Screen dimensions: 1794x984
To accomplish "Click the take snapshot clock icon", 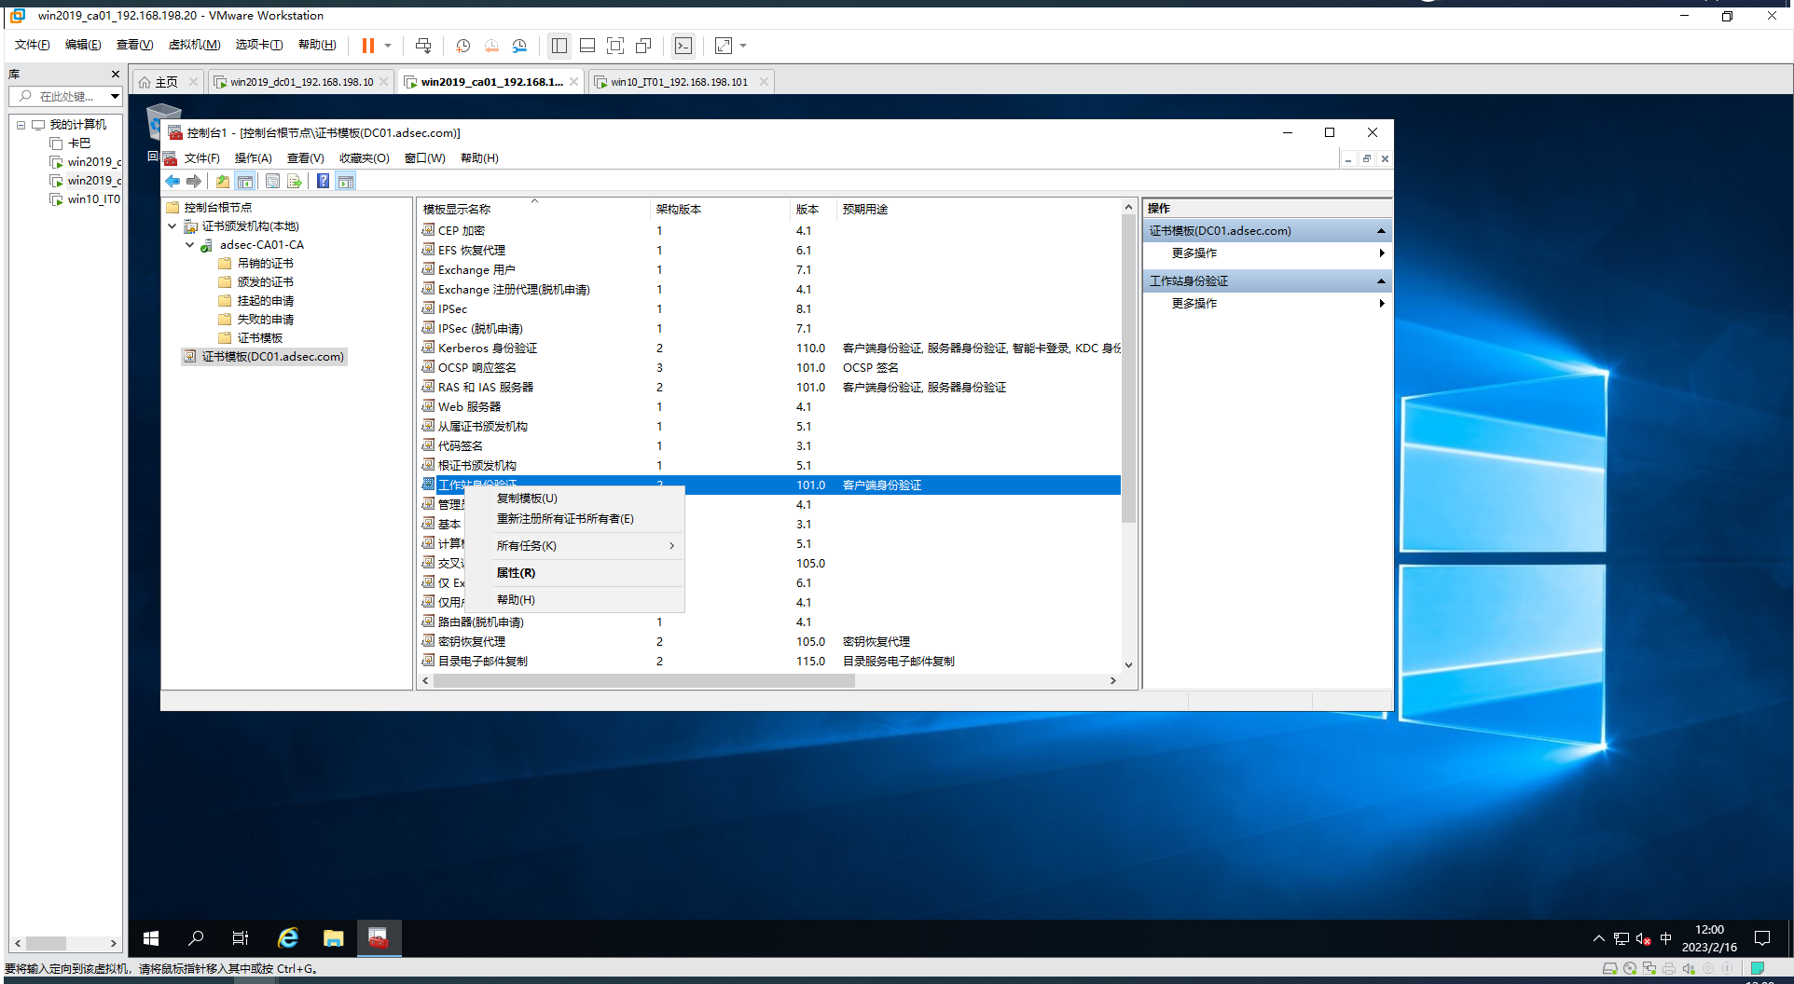I will coord(462,46).
